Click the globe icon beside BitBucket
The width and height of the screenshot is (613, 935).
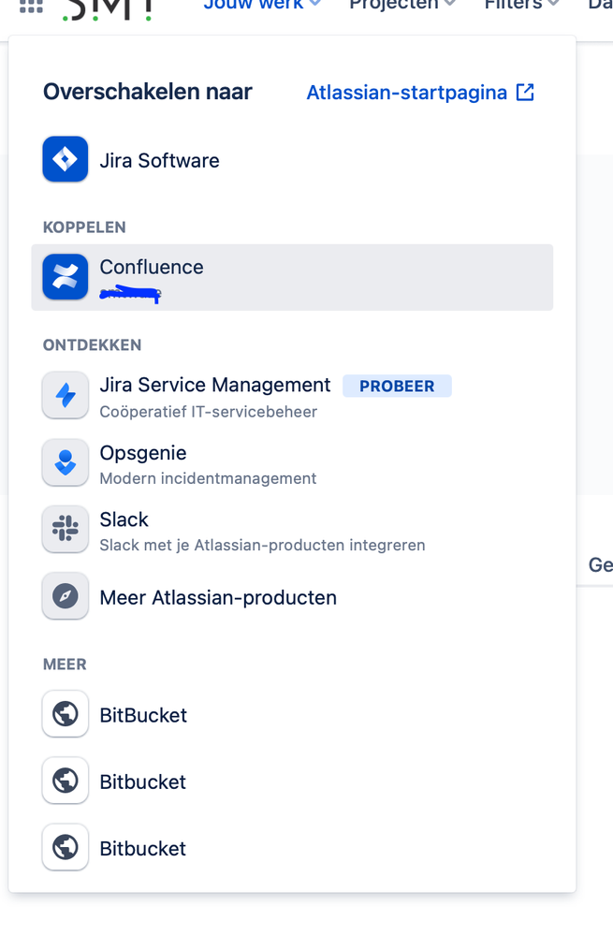[65, 714]
